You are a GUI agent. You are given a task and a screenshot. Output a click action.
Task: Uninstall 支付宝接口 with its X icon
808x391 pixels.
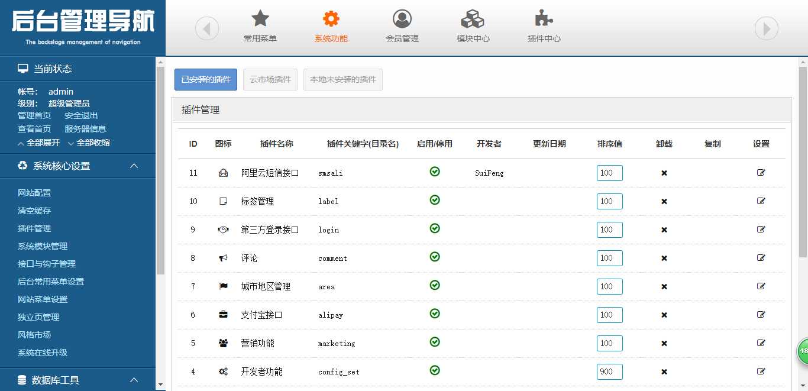(x=664, y=315)
